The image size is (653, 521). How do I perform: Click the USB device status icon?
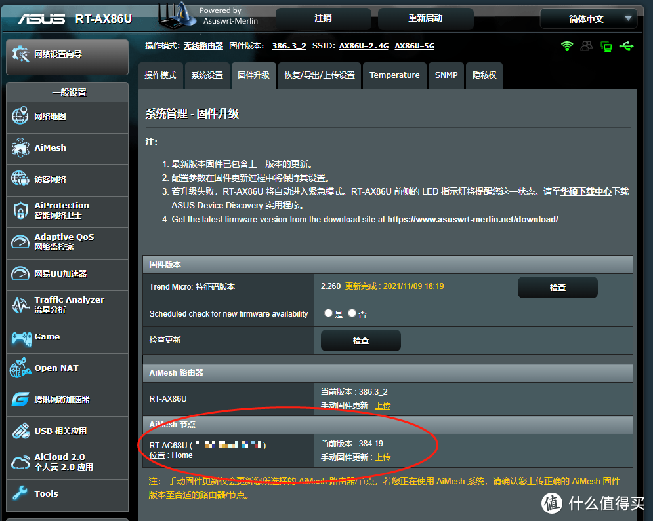click(625, 46)
